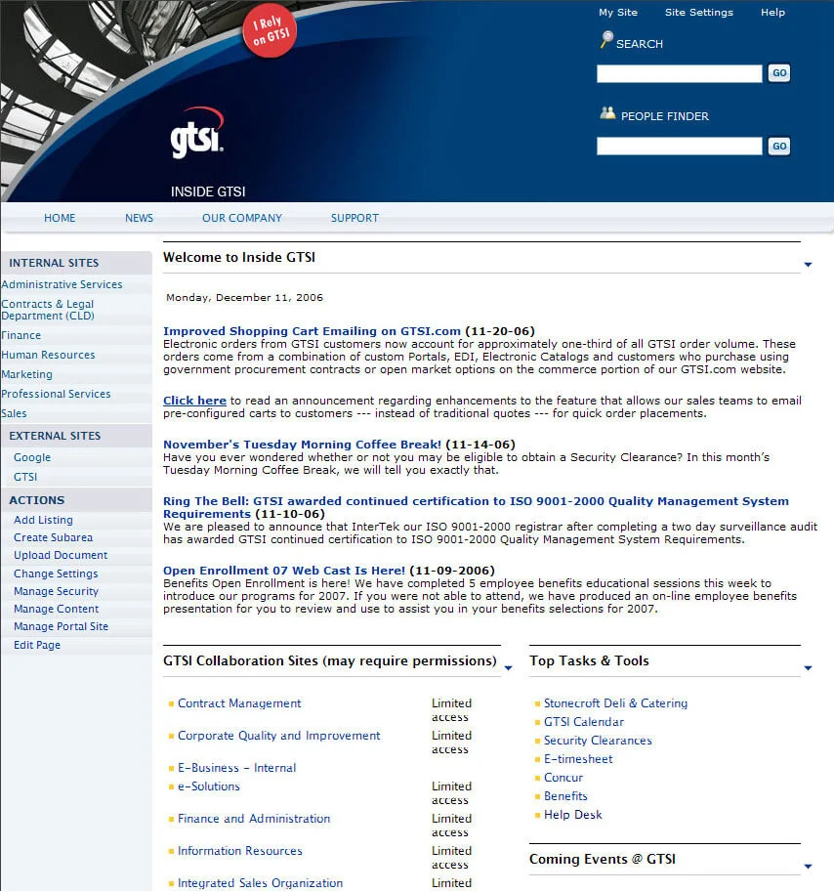Open Manage Portal Site action

tap(61, 626)
